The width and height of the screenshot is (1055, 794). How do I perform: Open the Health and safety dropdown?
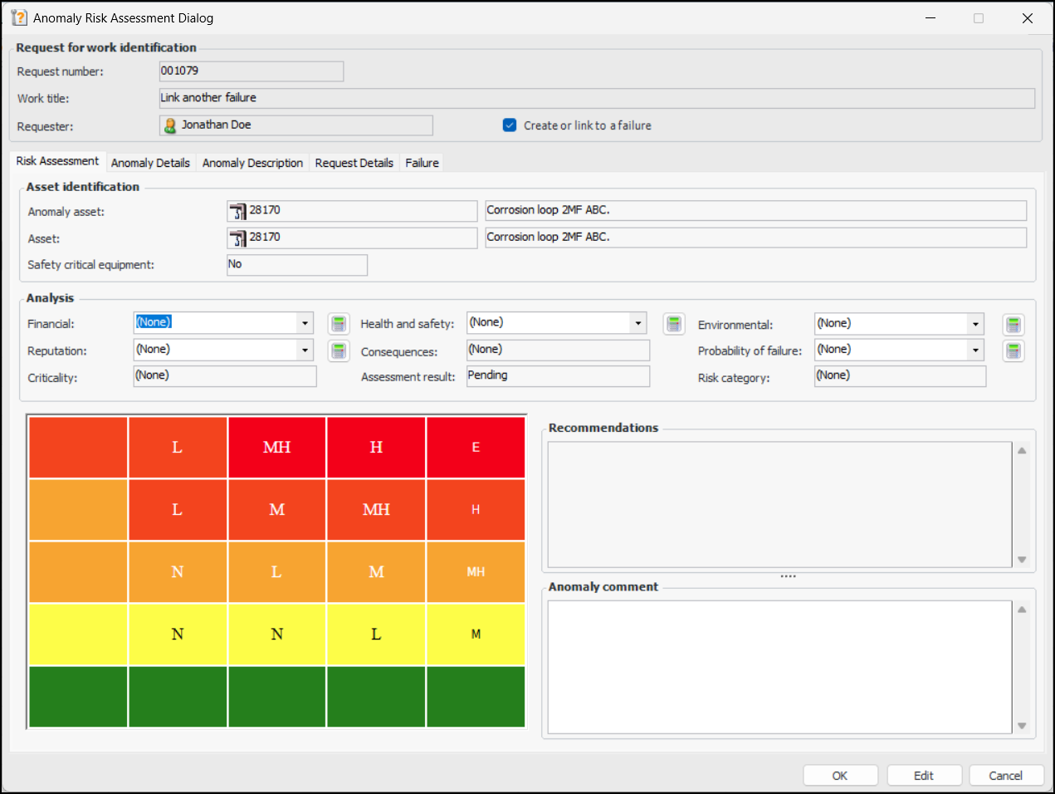coord(637,323)
